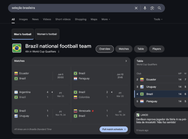The height and width of the screenshot is (139, 188).
Task: Select the Matches chip button
Action: 124,49
